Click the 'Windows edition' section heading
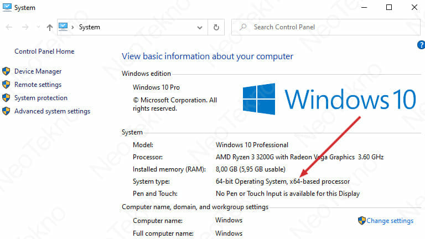425x239 pixels. click(146, 74)
